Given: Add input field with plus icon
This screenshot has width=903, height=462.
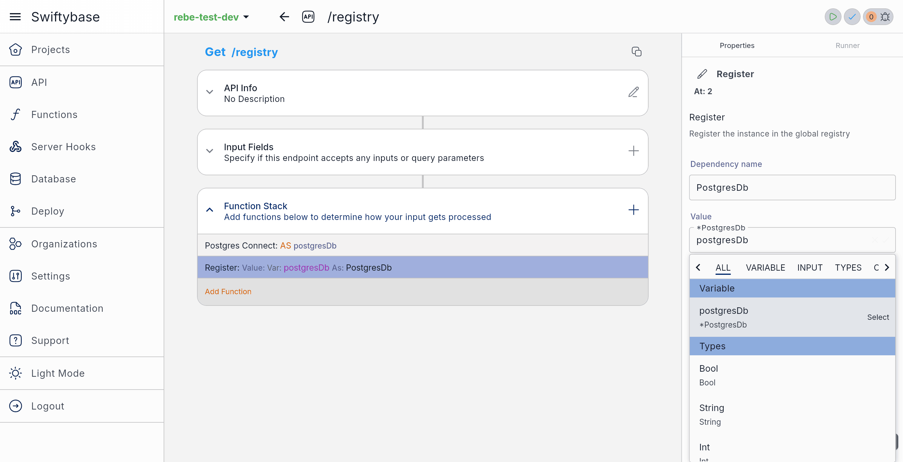Looking at the screenshot, I should [x=633, y=151].
